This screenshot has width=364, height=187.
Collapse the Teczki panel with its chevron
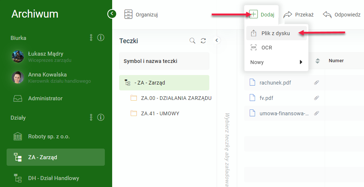tap(217, 40)
